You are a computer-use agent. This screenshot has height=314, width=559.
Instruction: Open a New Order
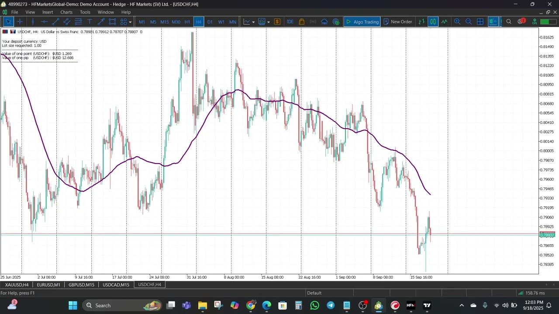tap(397, 22)
